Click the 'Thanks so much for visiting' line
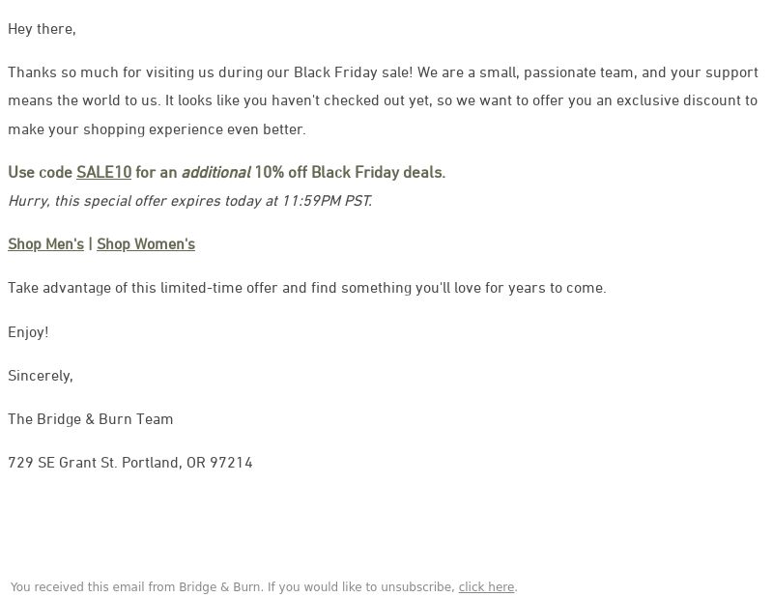 (x=383, y=72)
